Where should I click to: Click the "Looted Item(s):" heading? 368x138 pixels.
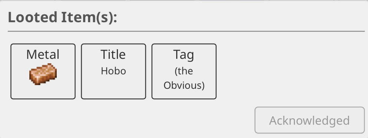(x=62, y=17)
